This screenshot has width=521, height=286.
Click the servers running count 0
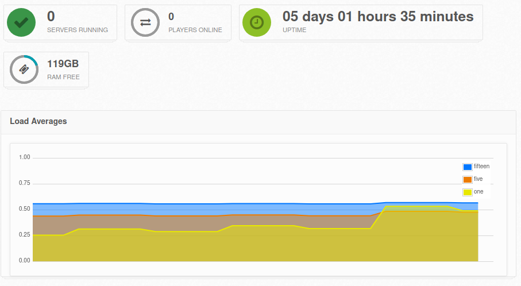[51, 16]
